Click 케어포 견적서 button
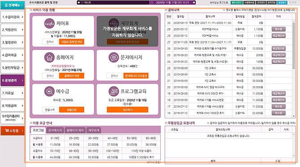 click(50, 42)
